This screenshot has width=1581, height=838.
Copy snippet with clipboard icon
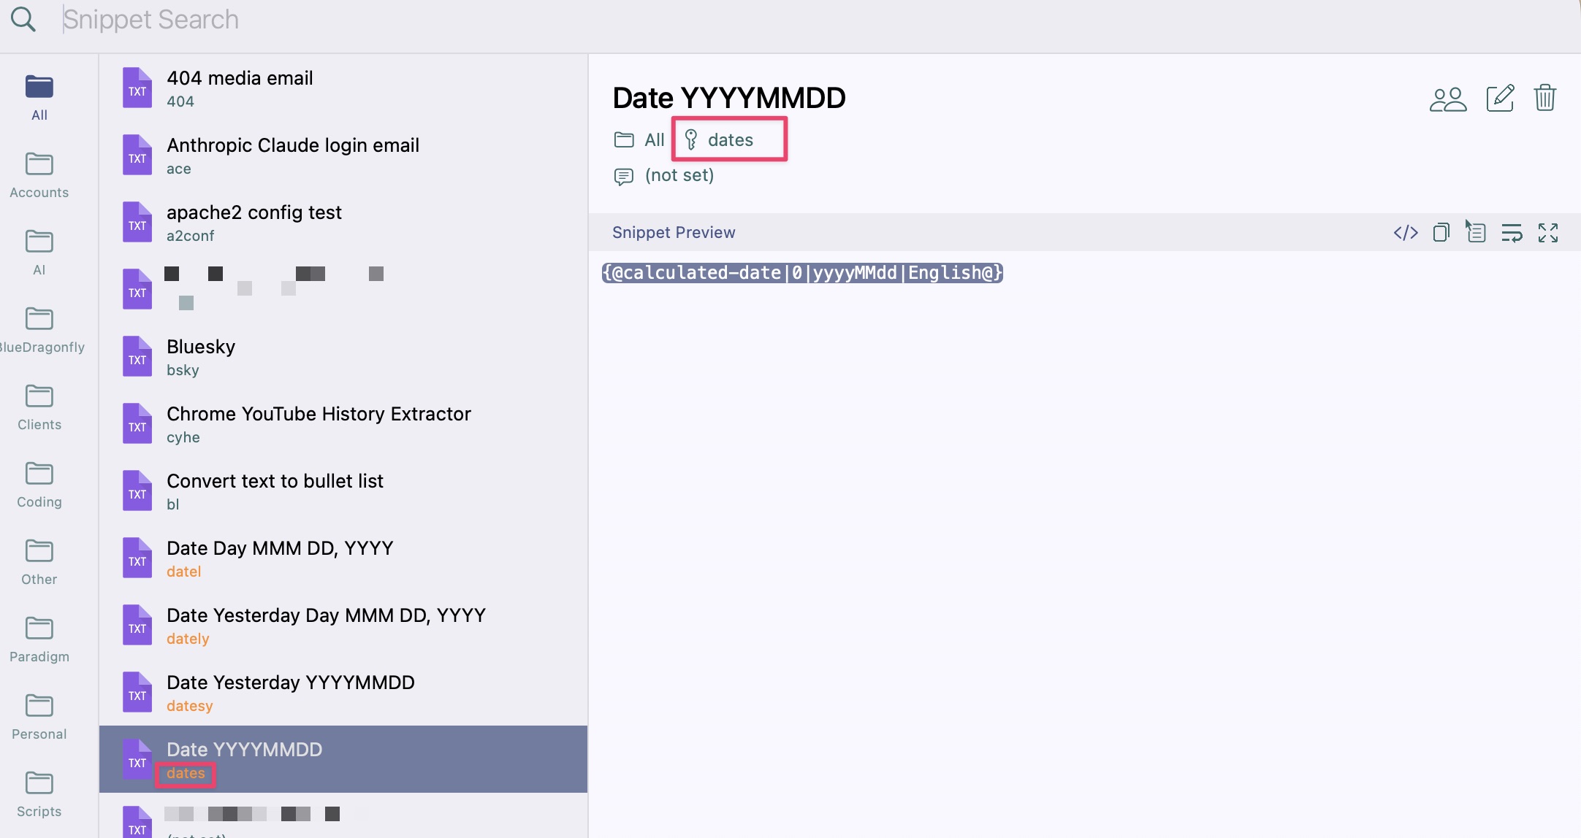pos(1441,233)
